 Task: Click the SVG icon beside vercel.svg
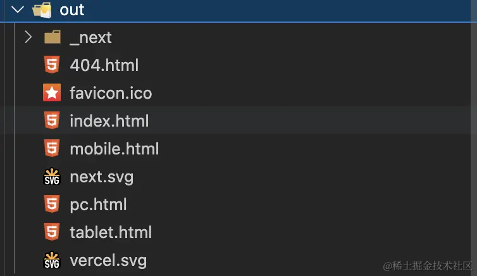click(x=52, y=260)
